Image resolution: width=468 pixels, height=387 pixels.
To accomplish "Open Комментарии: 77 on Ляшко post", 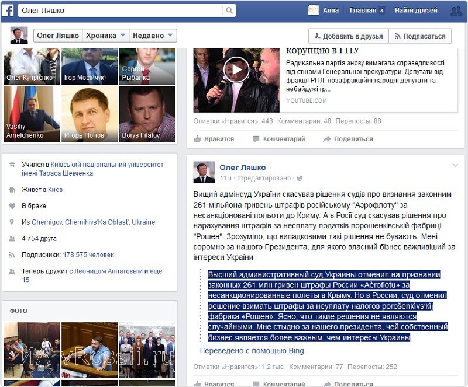I will pyautogui.click(x=316, y=367).
